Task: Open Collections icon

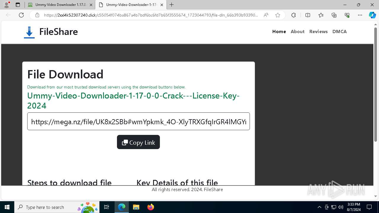Action: coord(334,15)
